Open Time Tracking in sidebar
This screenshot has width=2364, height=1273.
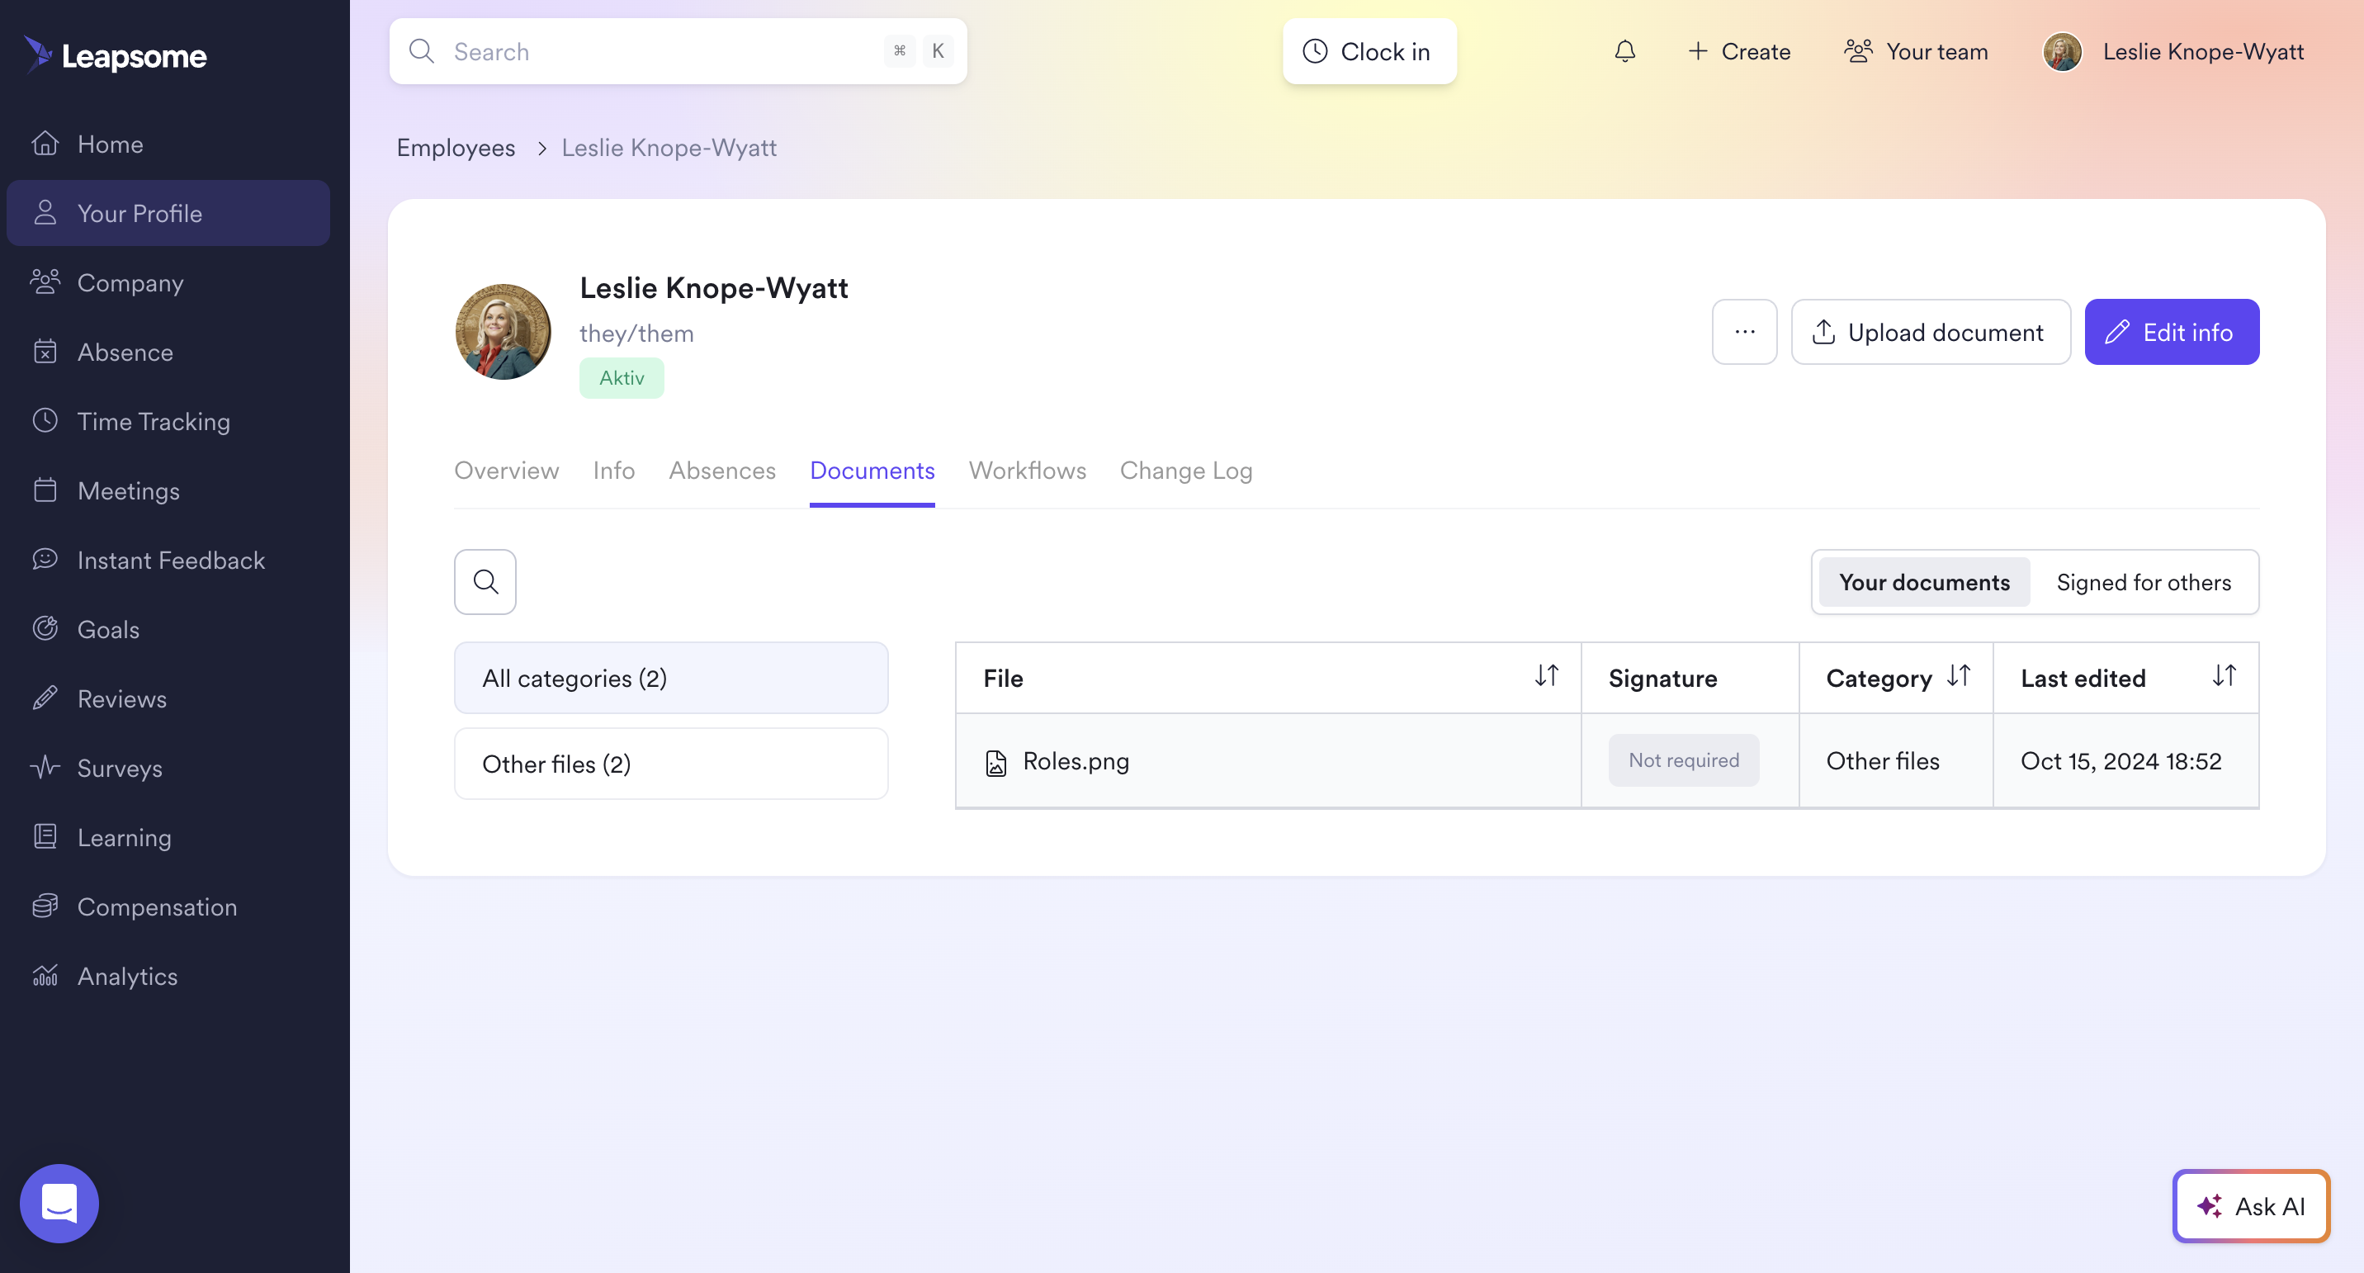click(x=154, y=421)
